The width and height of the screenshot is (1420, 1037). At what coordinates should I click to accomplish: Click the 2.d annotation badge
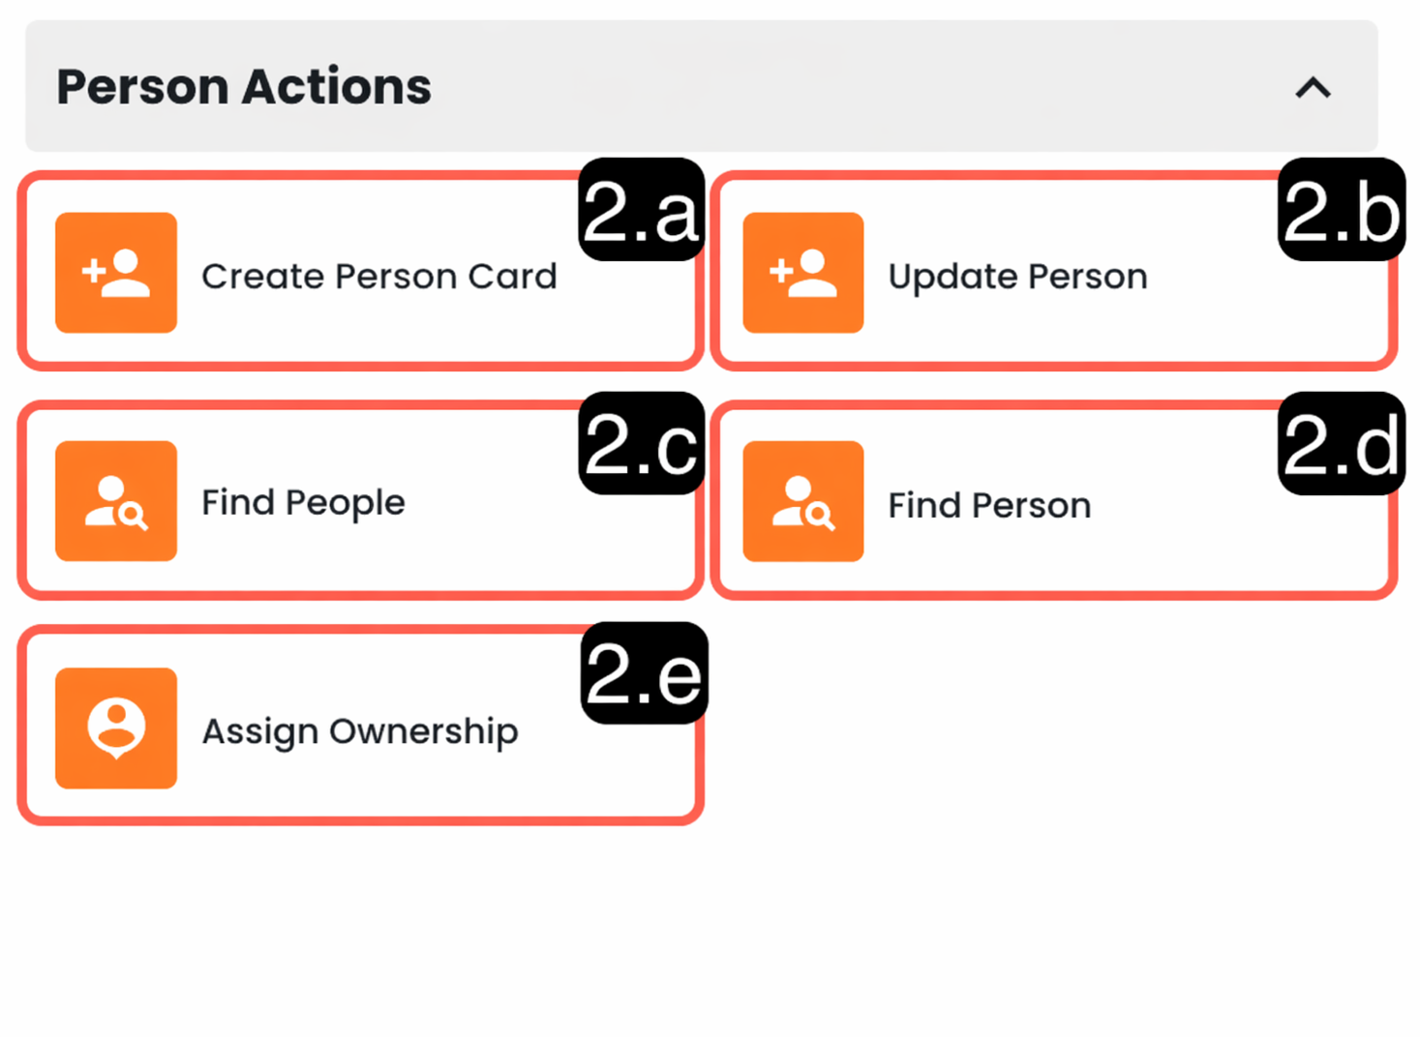tap(1342, 444)
